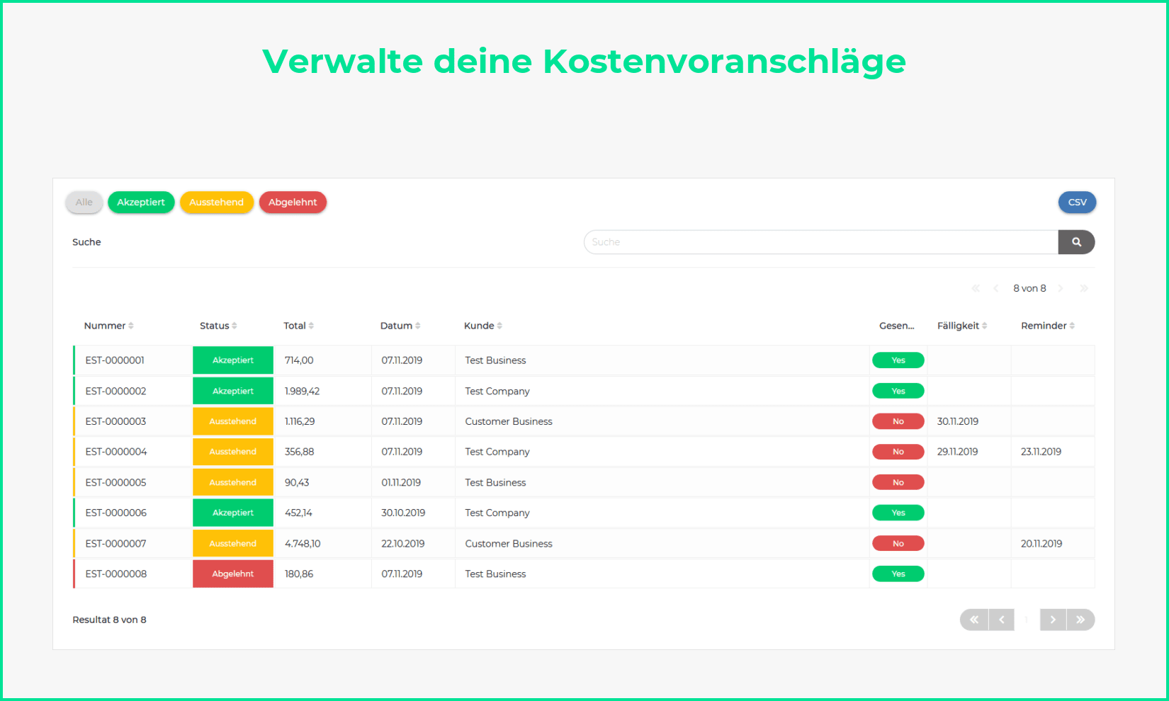The image size is (1169, 701).
Task: Click the red Abgelehnt status cell for EST-0000008
Action: (233, 574)
